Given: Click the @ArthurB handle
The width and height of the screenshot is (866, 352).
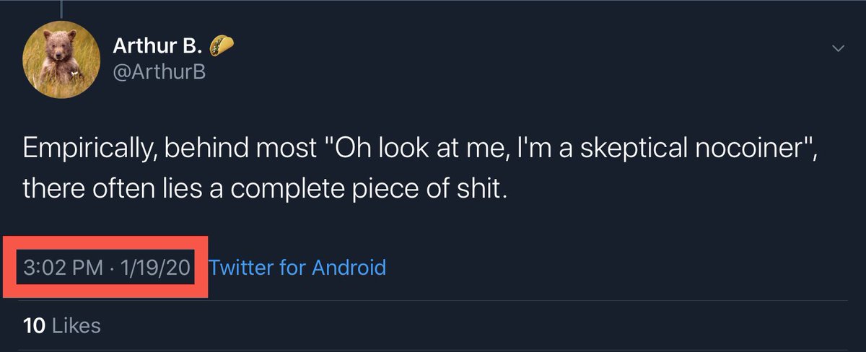Looking at the screenshot, I should (x=159, y=71).
